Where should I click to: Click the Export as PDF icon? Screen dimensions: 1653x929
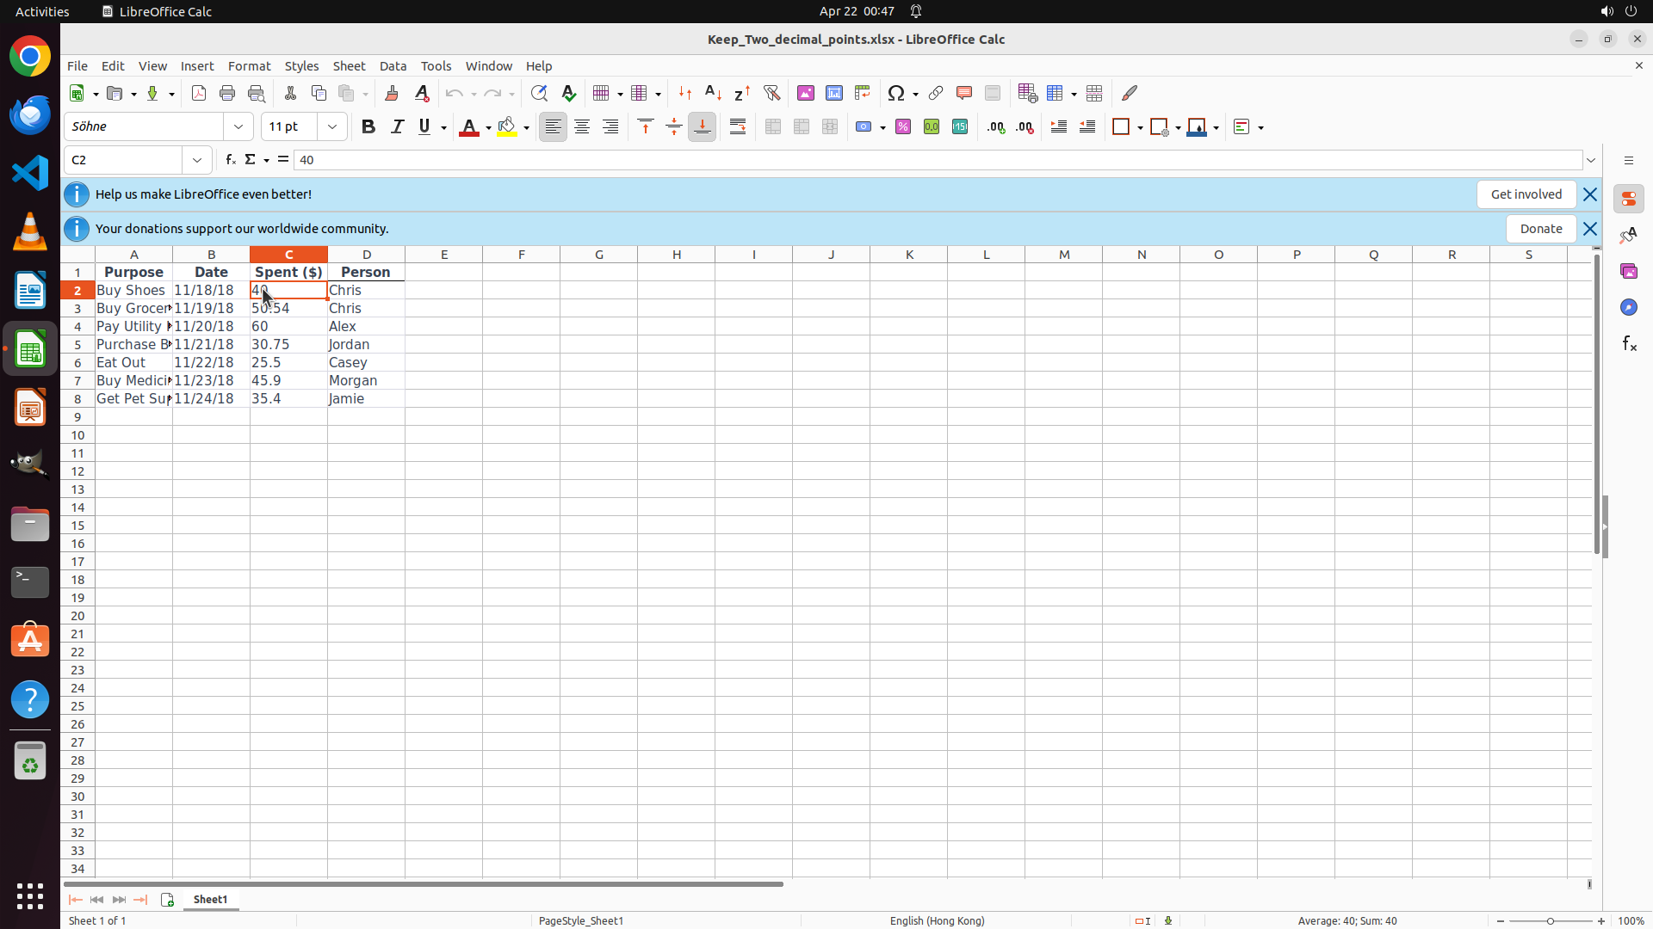point(199,93)
